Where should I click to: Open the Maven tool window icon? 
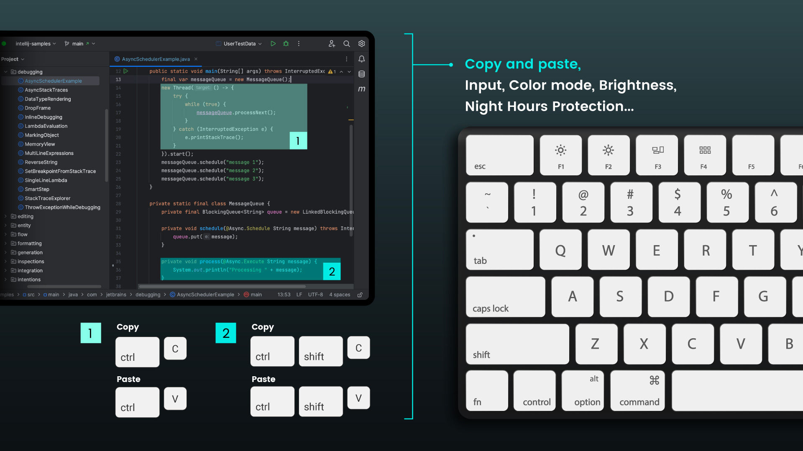(362, 89)
